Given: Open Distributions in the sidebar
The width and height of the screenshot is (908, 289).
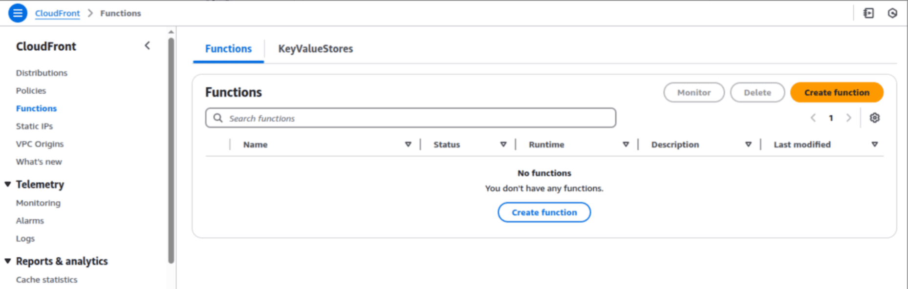Looking at the screenshot, I should [42, 73].
